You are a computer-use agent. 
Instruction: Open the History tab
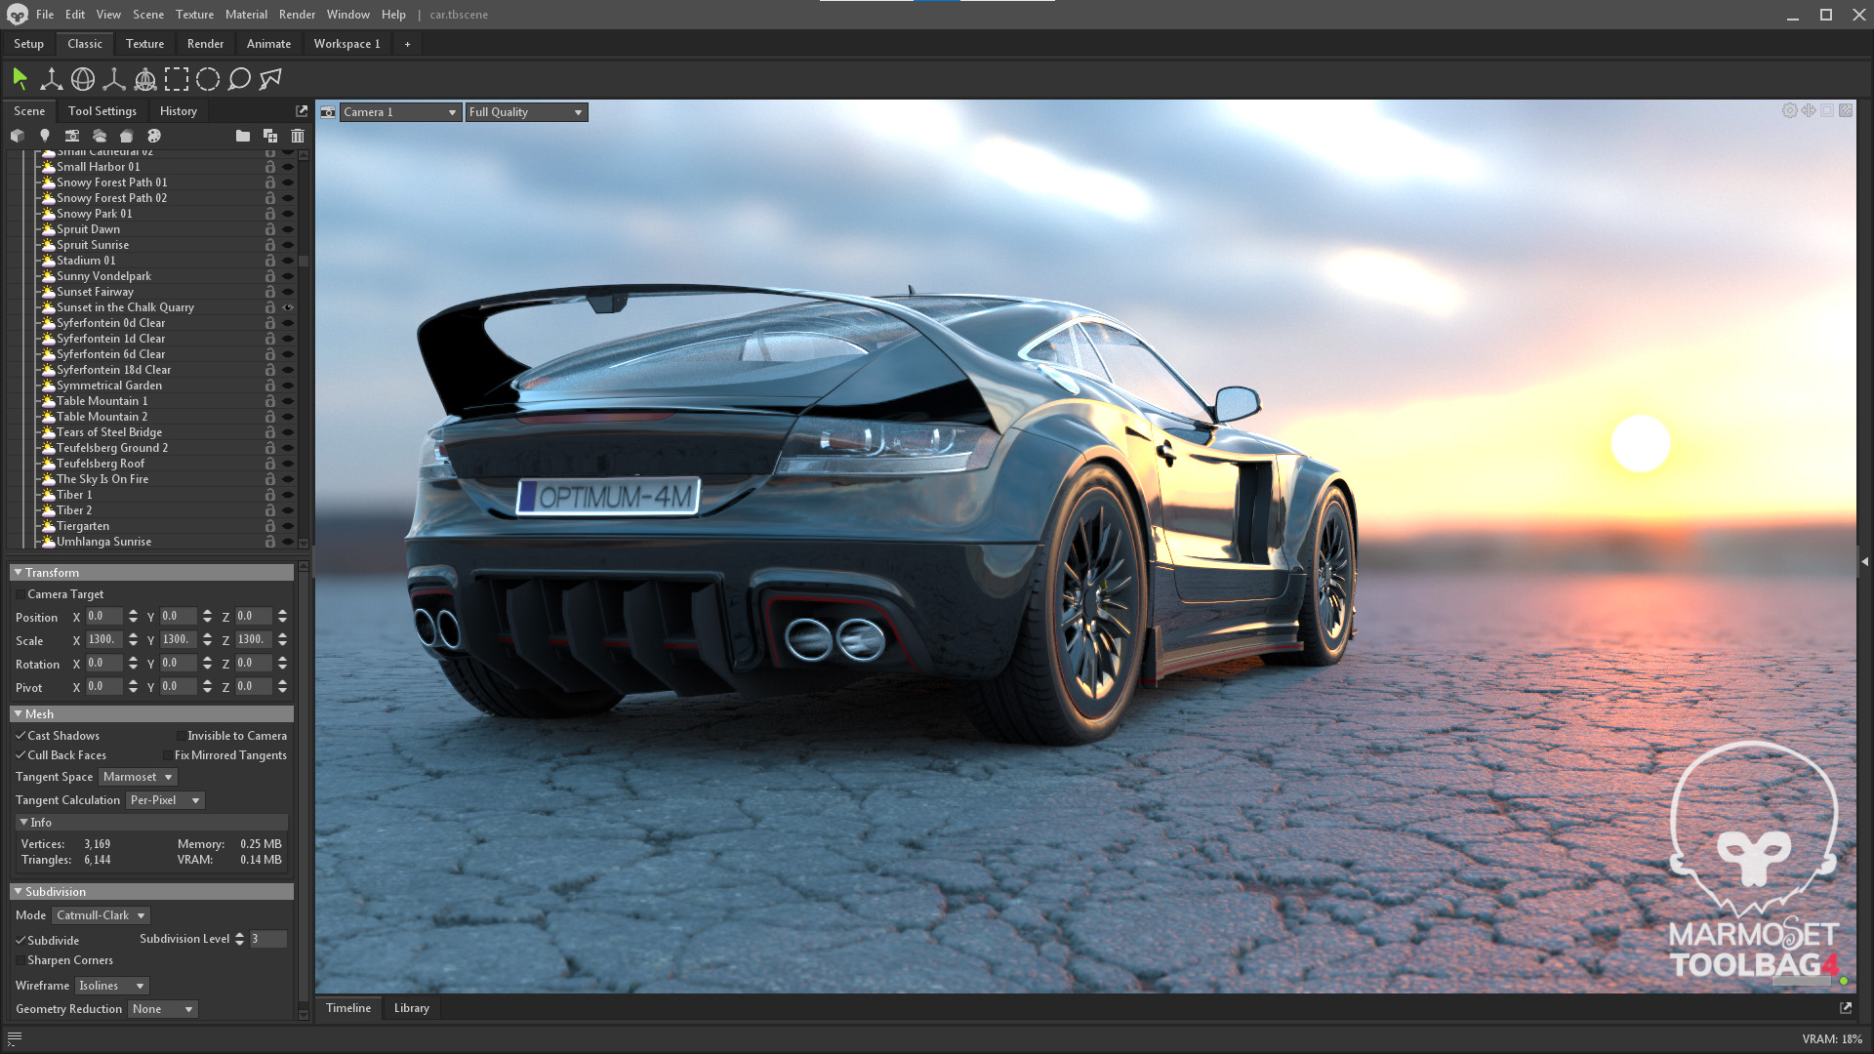178,111
